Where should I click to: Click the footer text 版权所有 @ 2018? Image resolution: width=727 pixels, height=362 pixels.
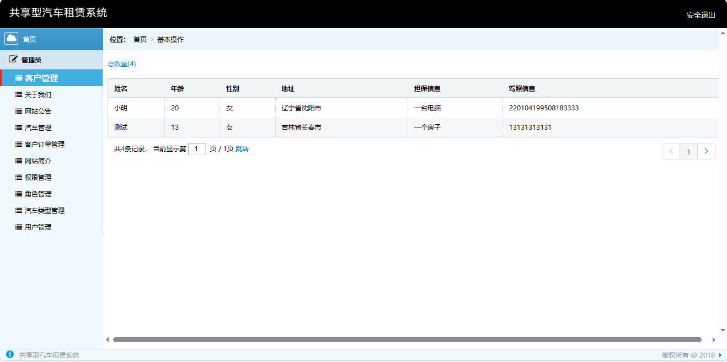point(688,355)
